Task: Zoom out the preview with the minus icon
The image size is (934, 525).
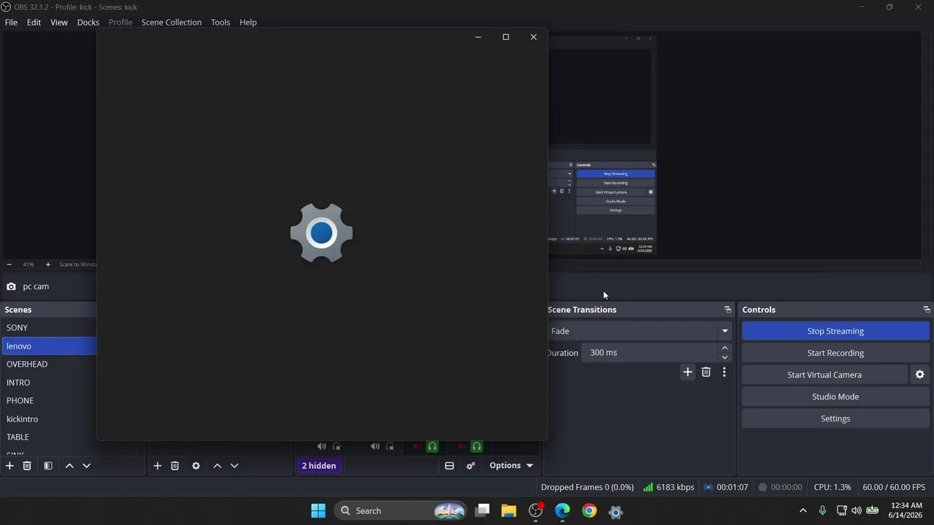Action: click(x=9, y=265)
